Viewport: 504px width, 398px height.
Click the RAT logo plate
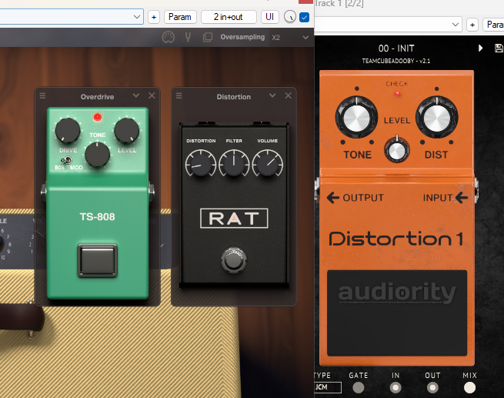[234, 219]
